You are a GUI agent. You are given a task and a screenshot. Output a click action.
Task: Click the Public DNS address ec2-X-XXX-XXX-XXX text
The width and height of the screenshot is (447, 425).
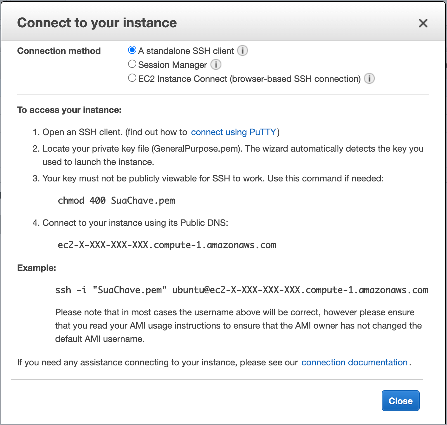click(167, 245)
